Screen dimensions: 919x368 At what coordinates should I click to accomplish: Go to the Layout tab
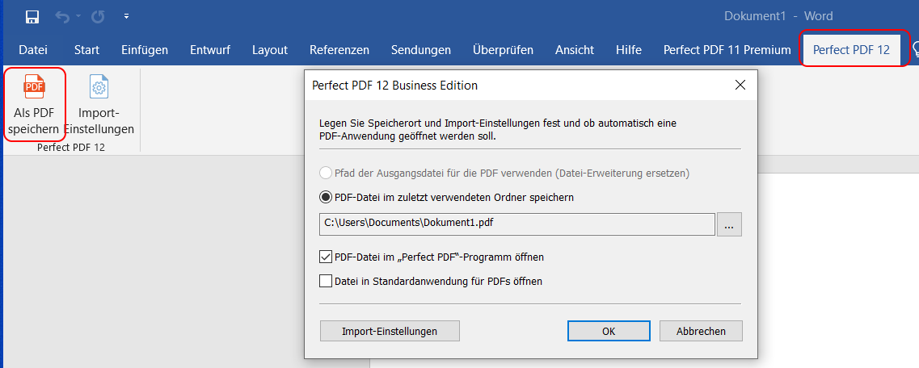[270, 50]
